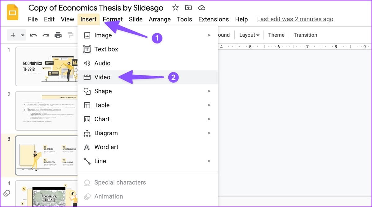The width and height of the screenshot is (372, 207).
Task: Click the Diagram icon in Insert menu
Action: [x=87, y=133]
